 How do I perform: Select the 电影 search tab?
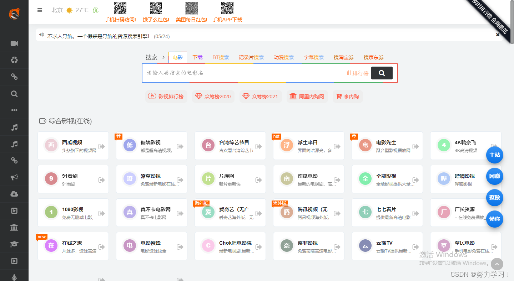(x=177, y=57)
